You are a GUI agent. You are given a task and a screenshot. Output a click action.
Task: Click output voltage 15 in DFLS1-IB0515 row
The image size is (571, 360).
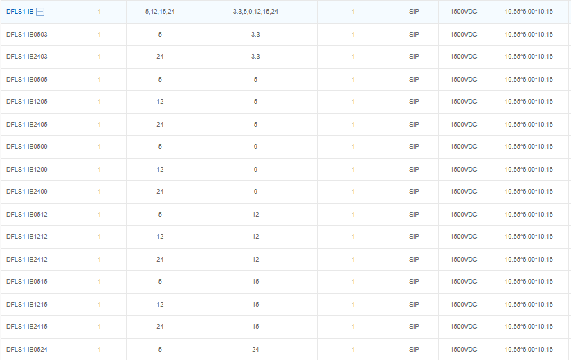click(255, 282)
